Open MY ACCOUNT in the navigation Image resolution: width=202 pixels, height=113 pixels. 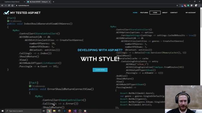click(x=191, y=13)
